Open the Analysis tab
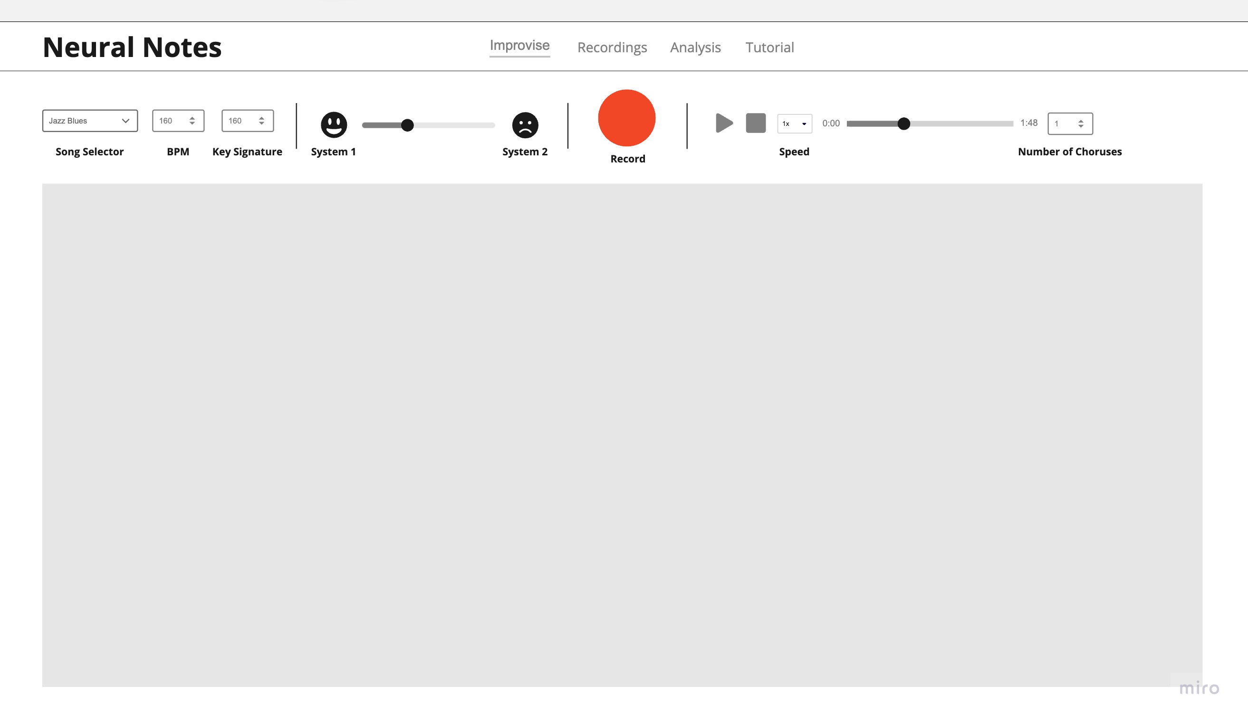The image size is (1248, 723). pyautogui.click(x=695, y=48)
